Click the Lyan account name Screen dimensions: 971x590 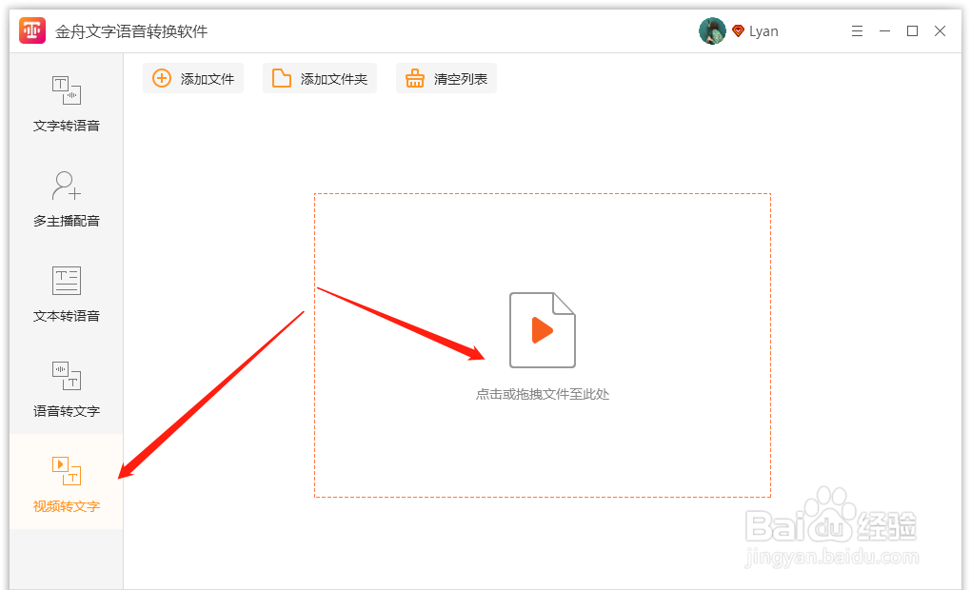coord(763,30)
